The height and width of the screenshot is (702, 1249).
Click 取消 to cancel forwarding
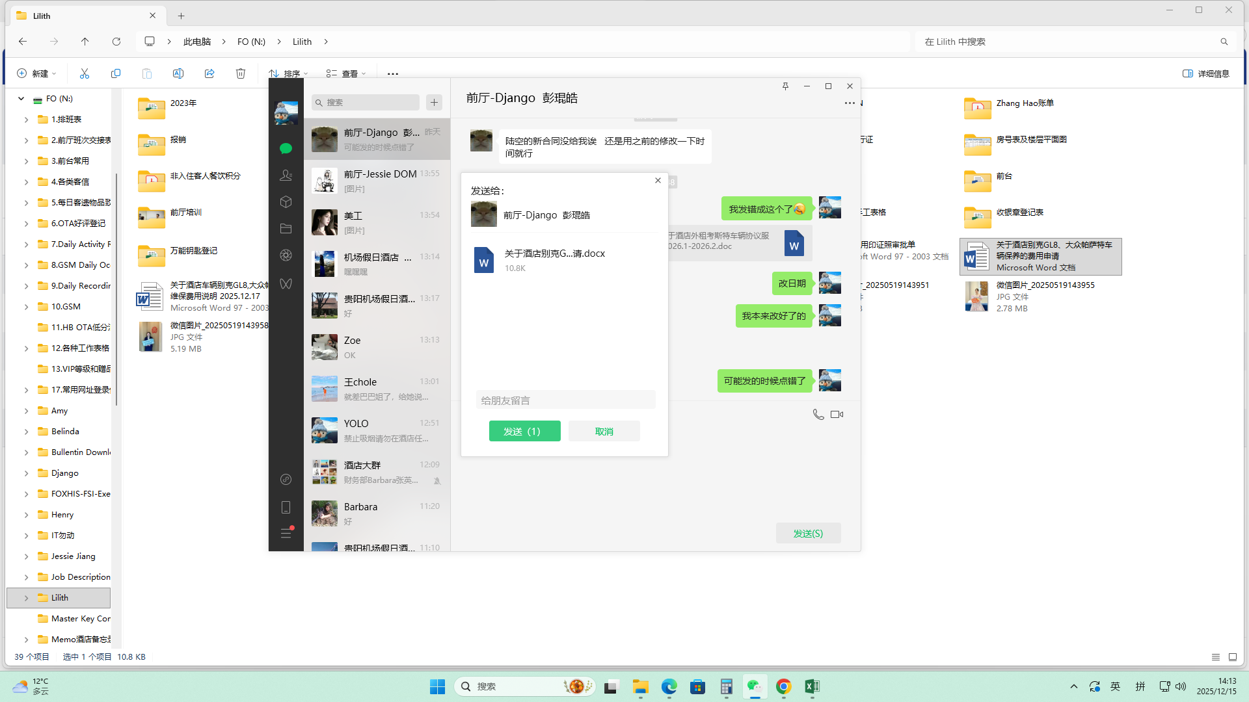(604, 431)
